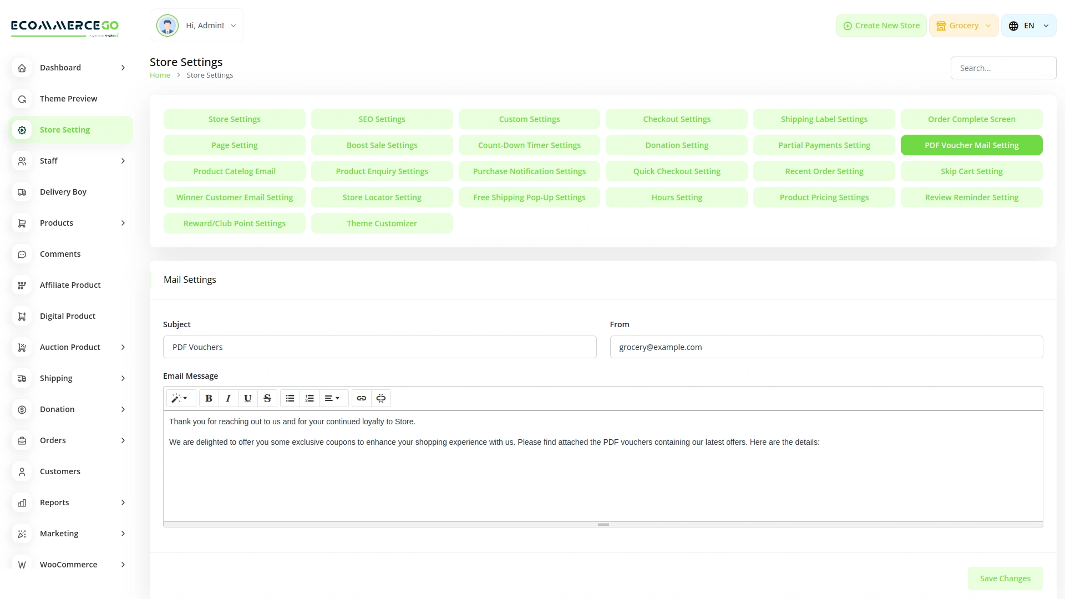Insert a numbered ordered list
The width and height of the screenshot is (1065, 599).
tap(310, 398)
